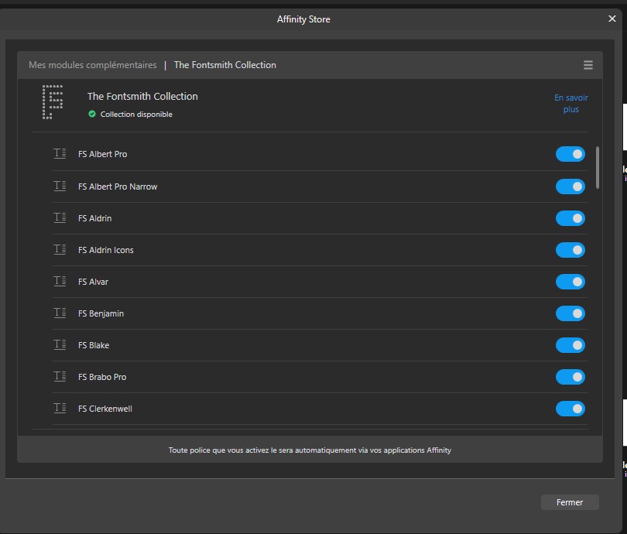Viewport: 627px width, 534px height.
Task: Click font icon beside FS Alvar
Action: pyautogui.click(x=60, y=282)
